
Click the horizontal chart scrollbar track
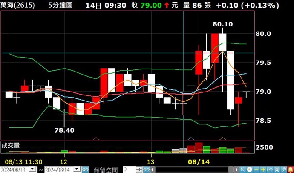point(192,170)
